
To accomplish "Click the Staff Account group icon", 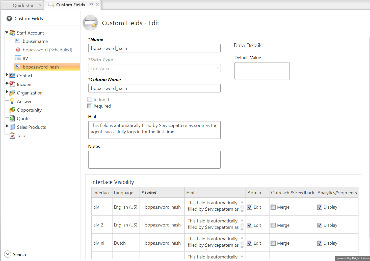I will (12, 33).
